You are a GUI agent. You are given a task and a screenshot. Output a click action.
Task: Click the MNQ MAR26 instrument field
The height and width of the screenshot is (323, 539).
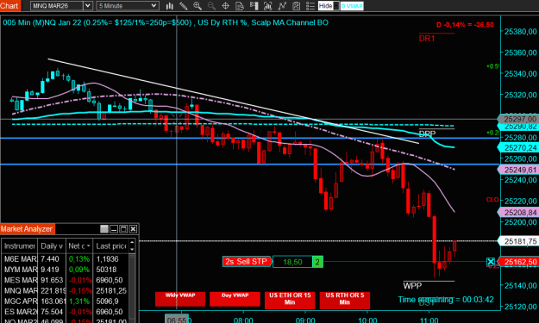[x=57, y=6]
